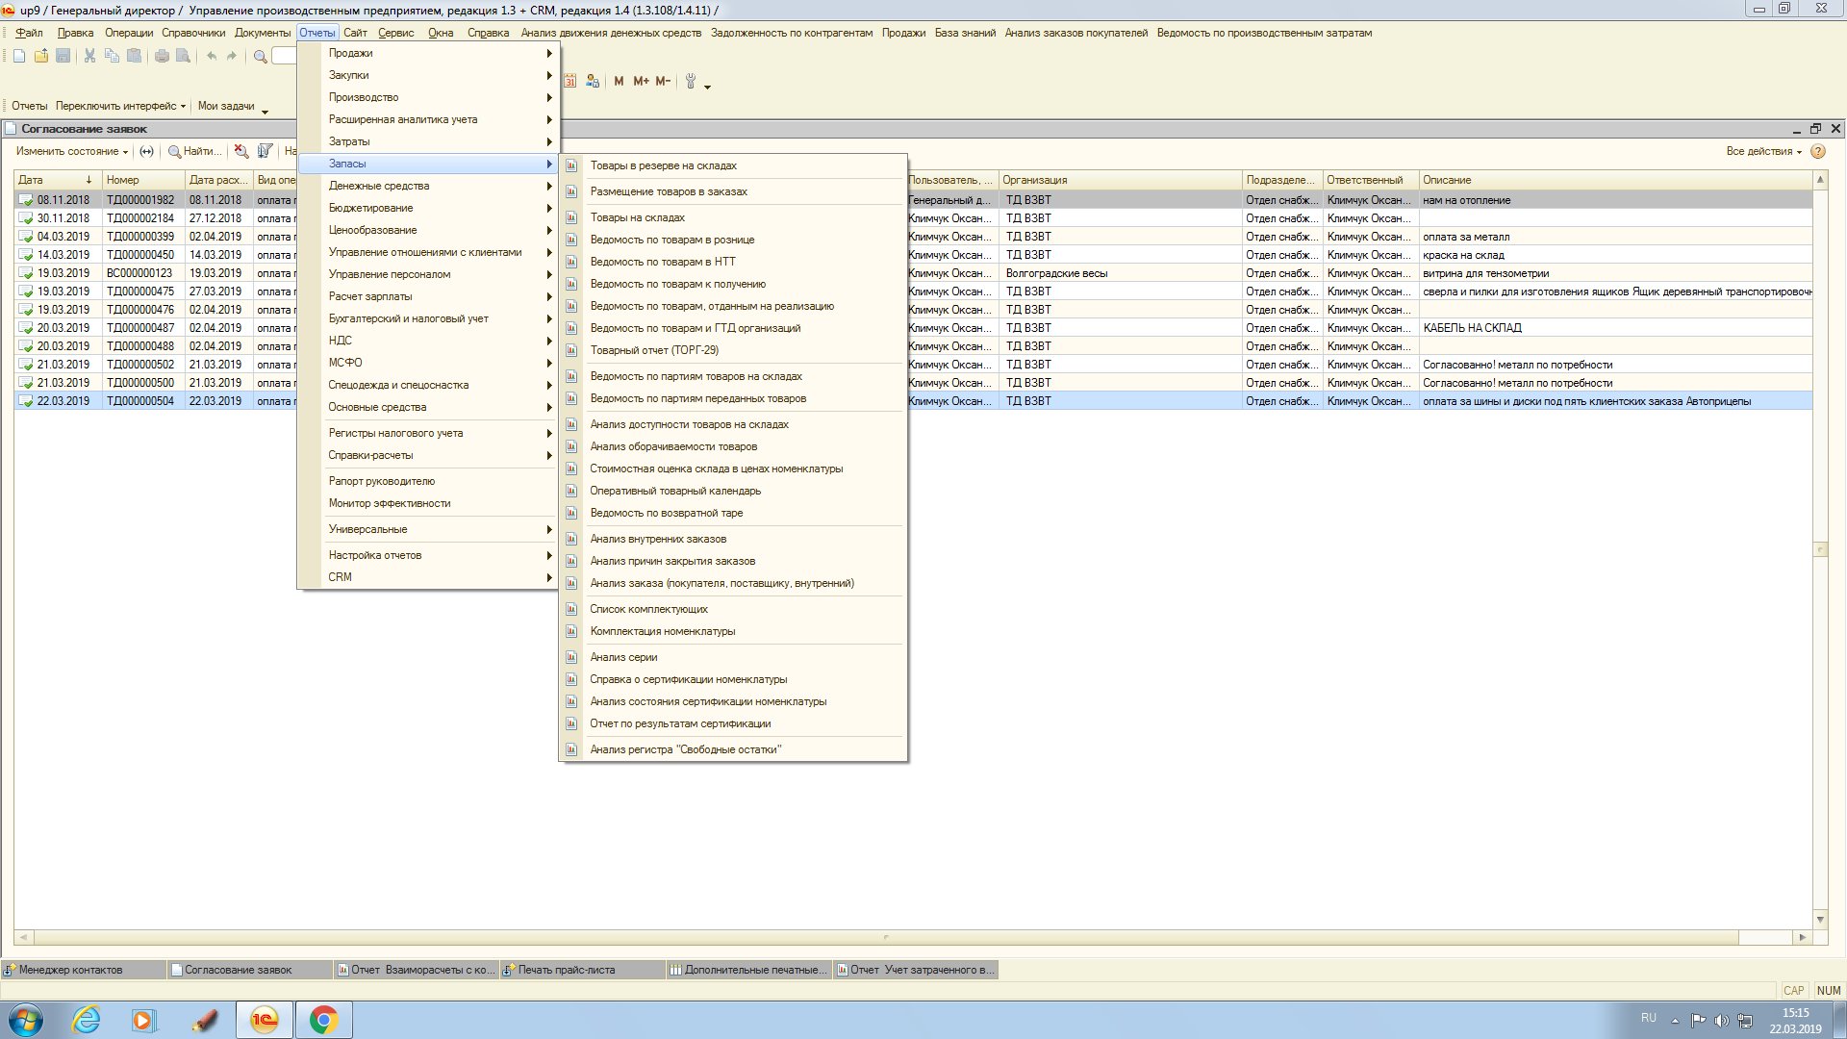Choose Анализ оборачиваемости товаров menu entry
Viewport: 1847px width, 1039px height.
673,446
